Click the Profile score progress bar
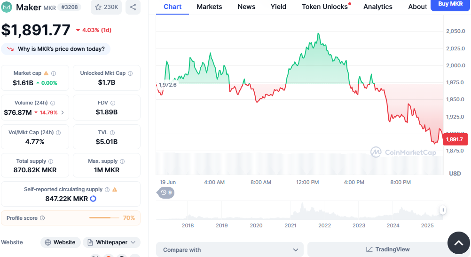The image size is (471, 257). [104, 217]
